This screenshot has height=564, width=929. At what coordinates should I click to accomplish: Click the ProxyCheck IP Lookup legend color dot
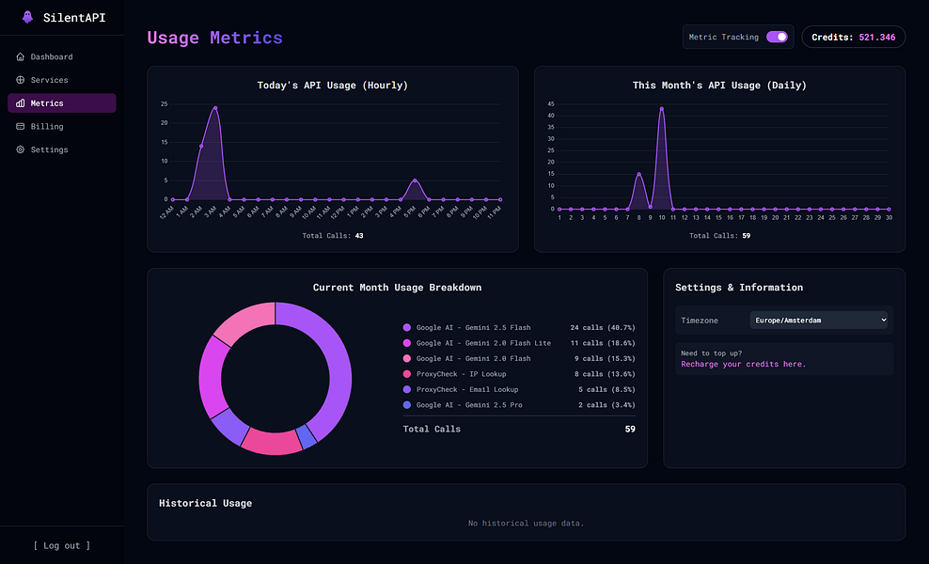407,374
